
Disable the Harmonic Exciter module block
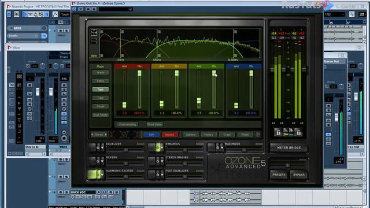pos(92,174)
